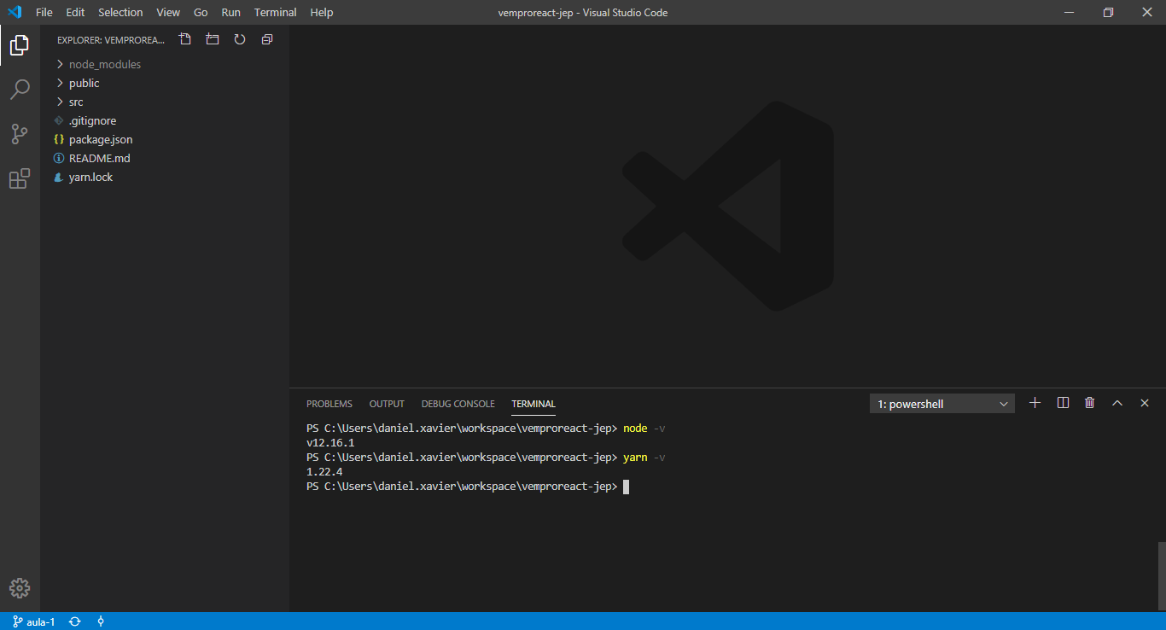This screenshot has height=630, width=1166.
Task: Click the New File icon in Explorer
Action: coord(185,39)
